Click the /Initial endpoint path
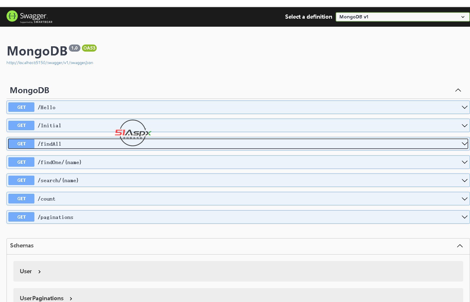This screenshot has width=470, height=302. click(50, 125)
